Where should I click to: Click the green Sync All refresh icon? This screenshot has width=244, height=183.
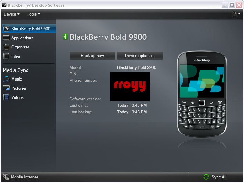pos(206,177)
